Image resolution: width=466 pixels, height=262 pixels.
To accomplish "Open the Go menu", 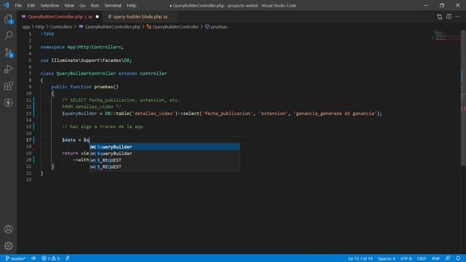I will 82,5.
